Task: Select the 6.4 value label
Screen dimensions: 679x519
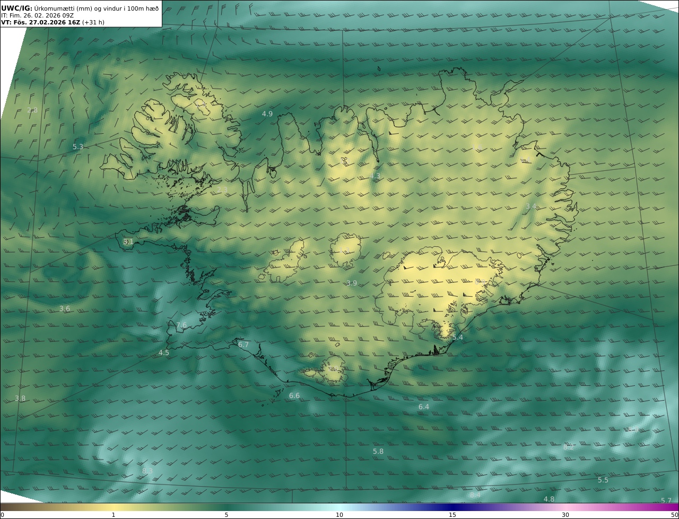Action: click(424, 406)
